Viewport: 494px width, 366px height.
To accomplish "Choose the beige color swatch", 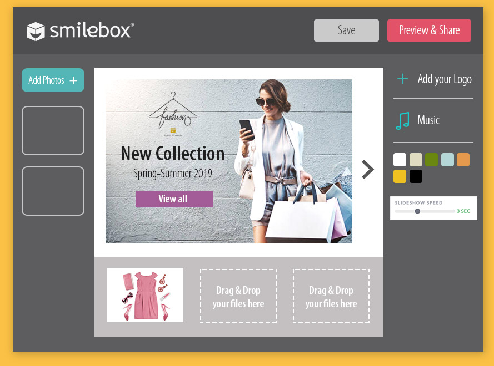I will tap(416, 160).
